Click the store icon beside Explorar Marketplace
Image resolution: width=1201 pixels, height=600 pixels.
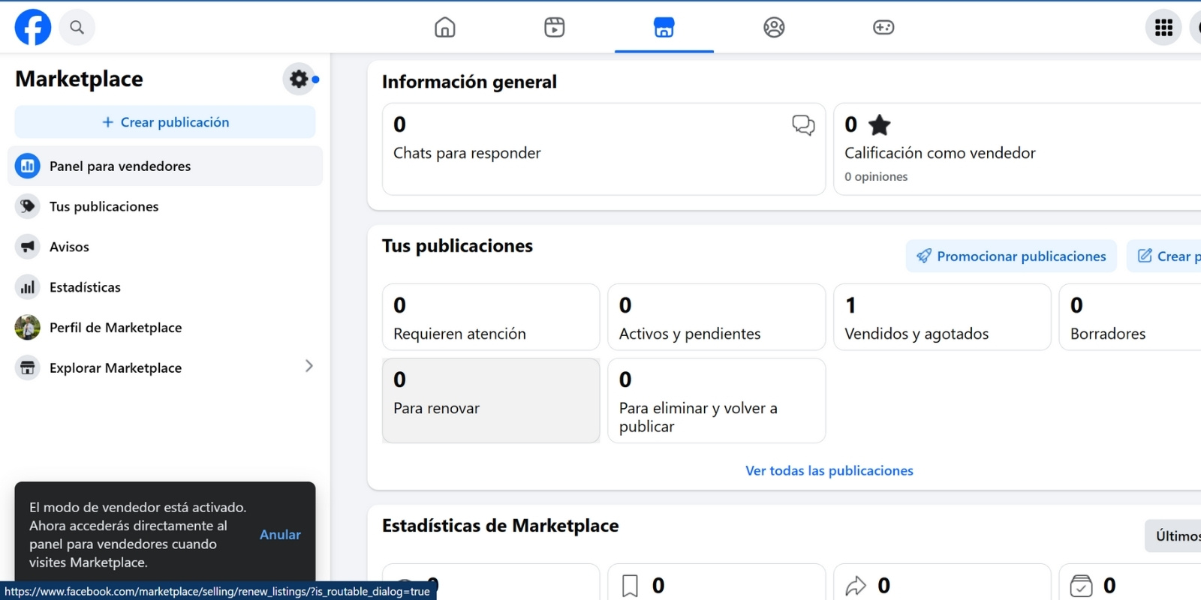tap(28, 367)
